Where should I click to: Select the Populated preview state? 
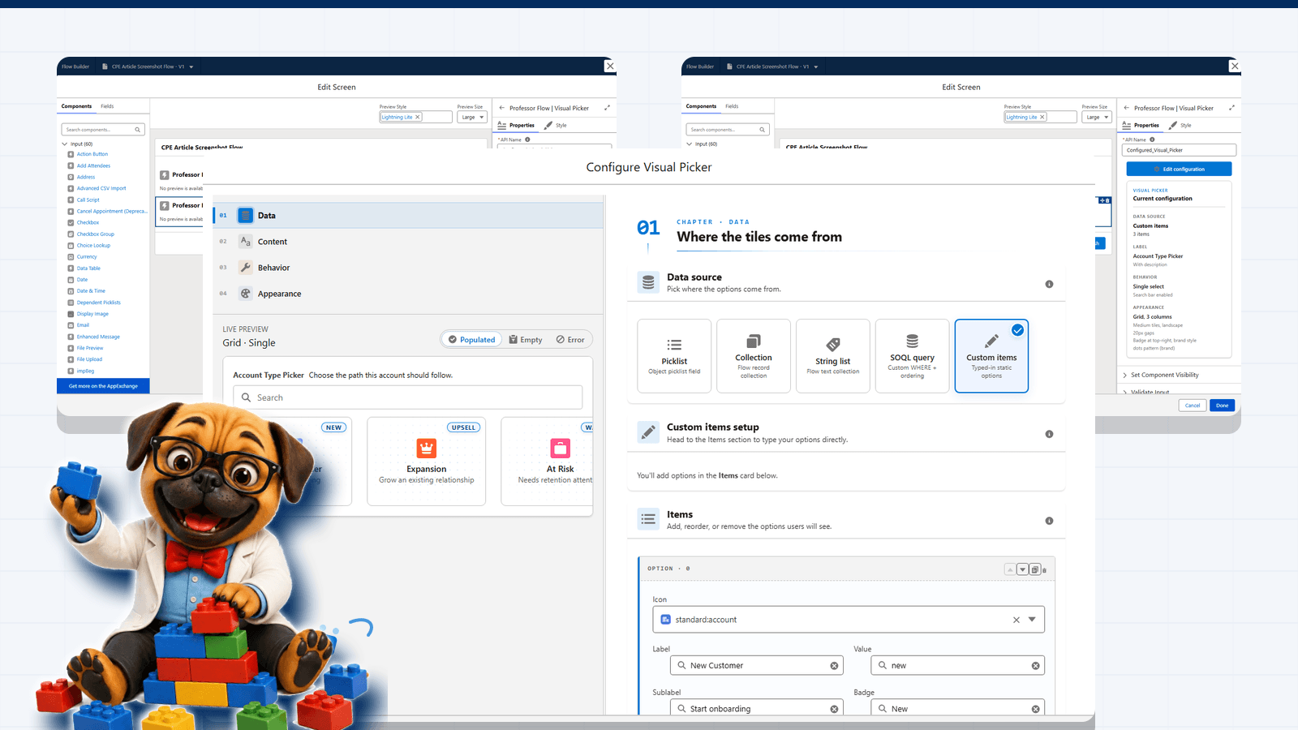click(471, 339)
